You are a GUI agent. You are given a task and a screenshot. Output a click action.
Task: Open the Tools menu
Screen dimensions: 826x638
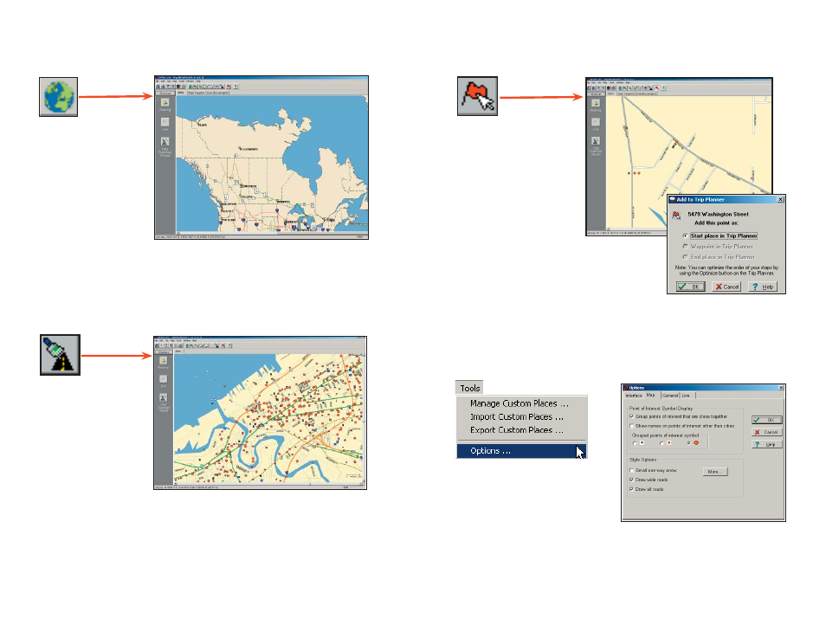pos(470,389)
